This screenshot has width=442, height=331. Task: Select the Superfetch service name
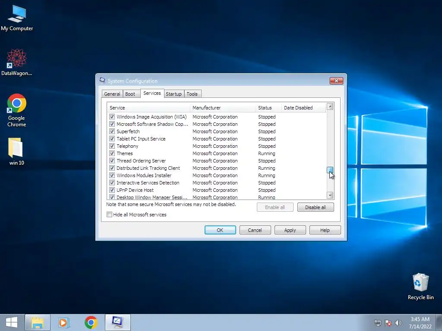point(128,131)
